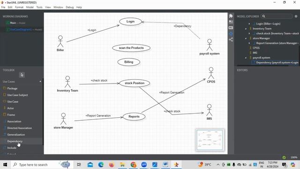Select Dependency (payroll system) tree item
This screenshot has height=169, width=300.
275,62
